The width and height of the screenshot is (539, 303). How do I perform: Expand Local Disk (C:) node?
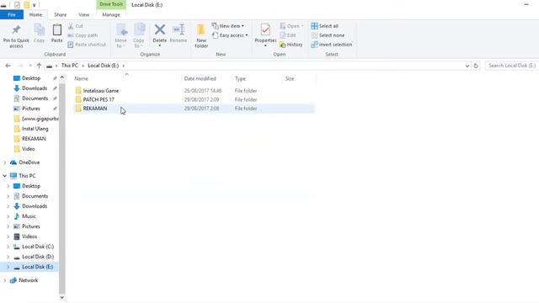click(x=8, y=247)
